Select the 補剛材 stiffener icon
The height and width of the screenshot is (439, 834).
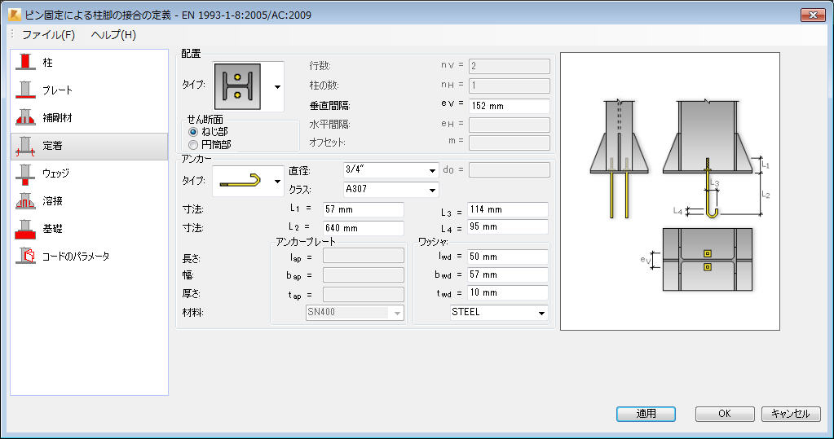(x=25, y=117)
